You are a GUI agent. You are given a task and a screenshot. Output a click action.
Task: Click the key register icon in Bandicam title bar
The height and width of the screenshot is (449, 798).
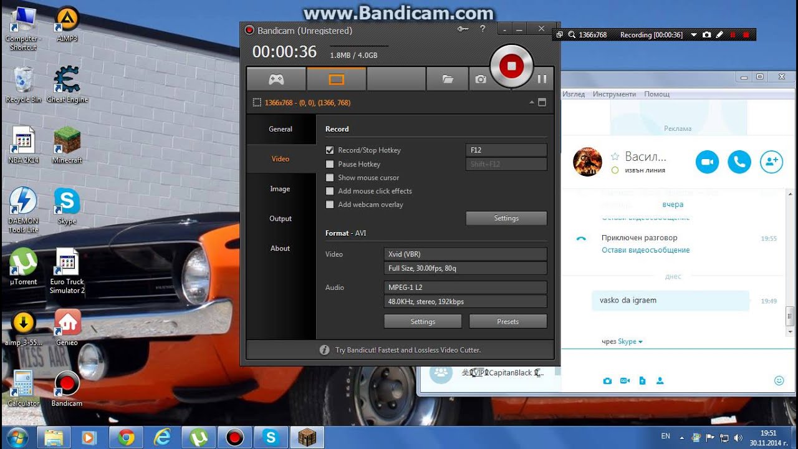463,29
